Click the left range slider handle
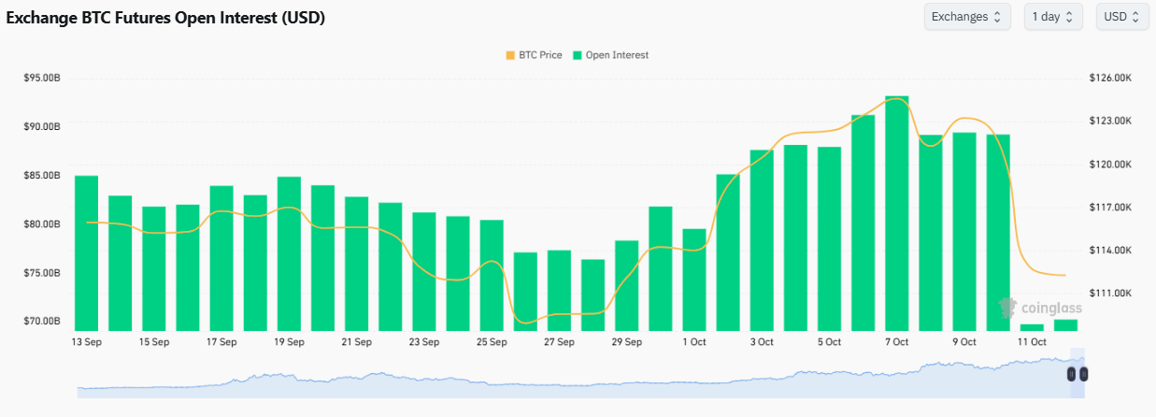The height and width of the screenshot is (417, 1156). point(1072,374)
